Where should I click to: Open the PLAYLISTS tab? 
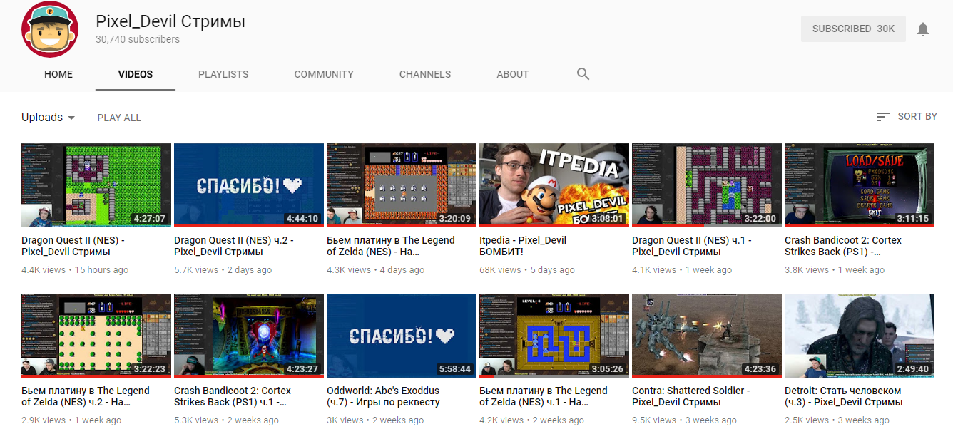pyautogui.click(x=223, y=74)
